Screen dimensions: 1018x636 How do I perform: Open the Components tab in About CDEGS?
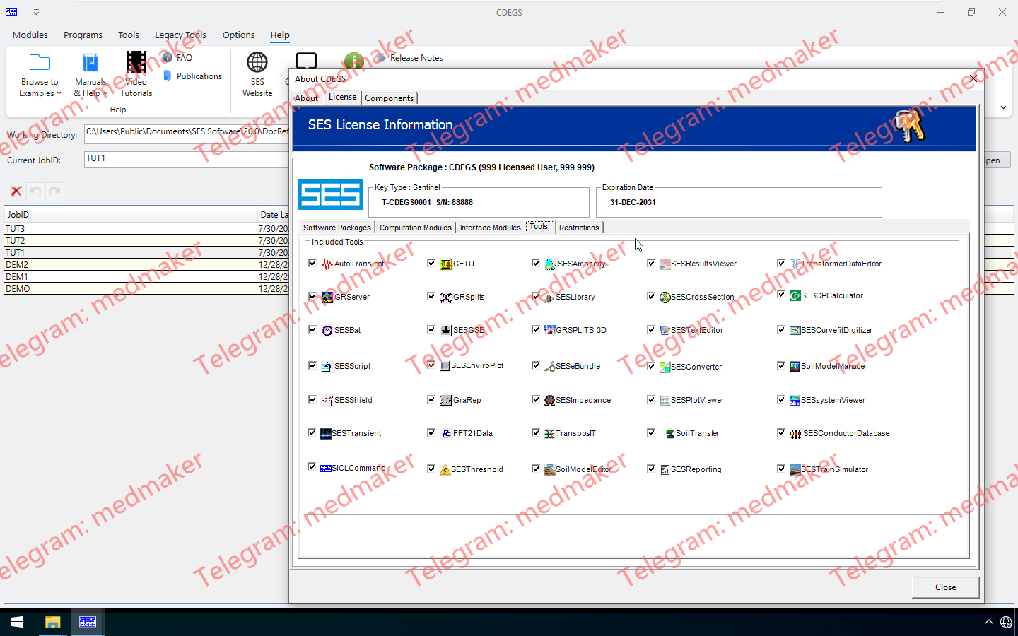(389, 98)
